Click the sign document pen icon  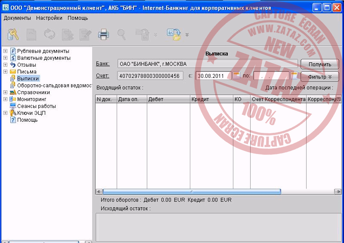(x=85, y=34)
